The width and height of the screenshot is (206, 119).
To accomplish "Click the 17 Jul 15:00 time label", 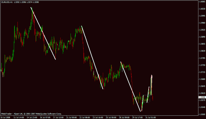I will click(x=58, y=117).
